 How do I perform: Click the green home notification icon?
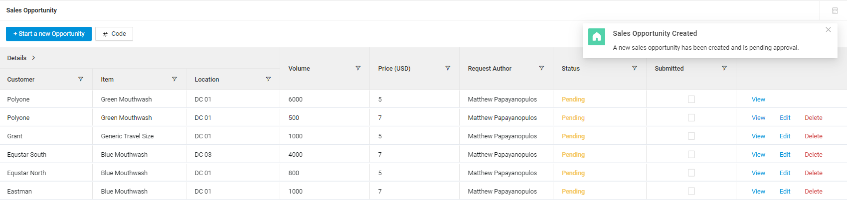pyautogui.click(x=597, y=37)
